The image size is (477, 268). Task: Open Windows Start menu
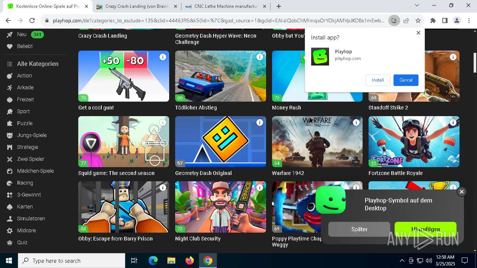pos(9,261)
